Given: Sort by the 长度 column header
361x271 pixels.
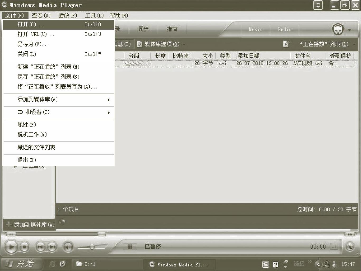Looking at the screenshot, I should 160,56.
